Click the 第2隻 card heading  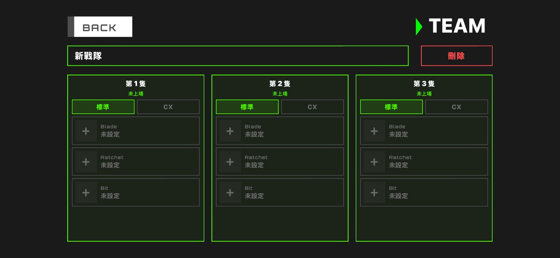pos(280,84)
